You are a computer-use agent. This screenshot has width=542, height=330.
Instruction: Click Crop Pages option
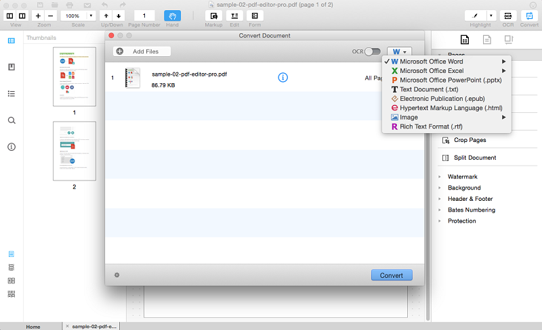pos(470,140)
